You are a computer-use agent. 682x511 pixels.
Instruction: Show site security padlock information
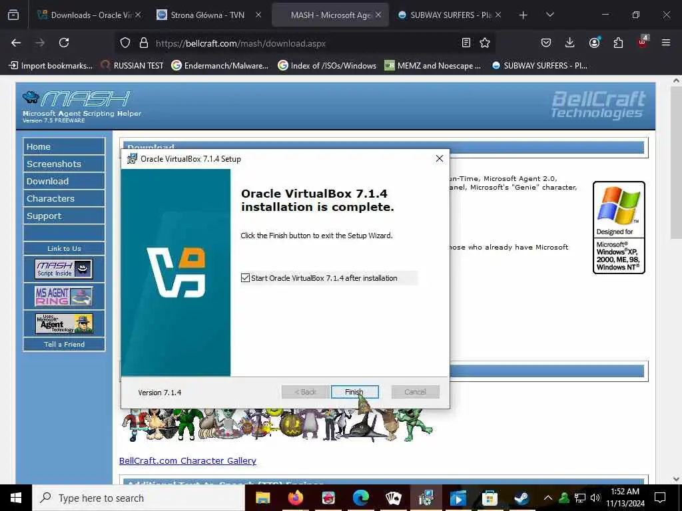click(144, 43)
